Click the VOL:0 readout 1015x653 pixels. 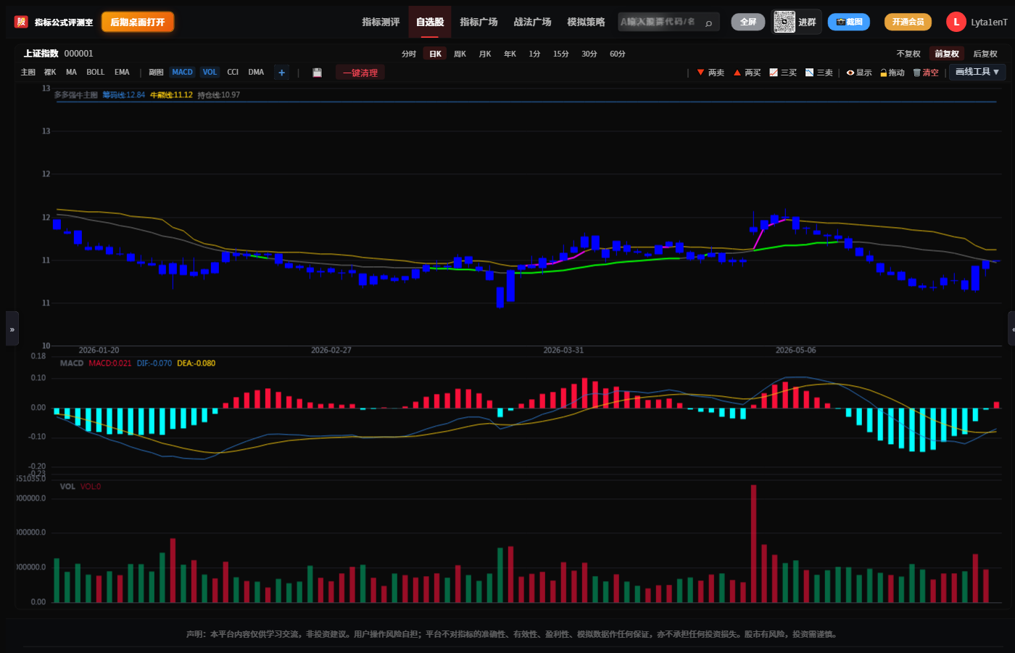pos(91,487)
